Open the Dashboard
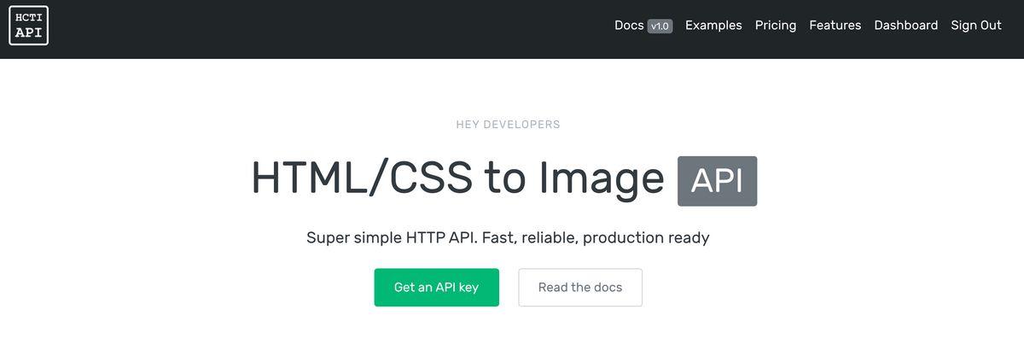Viewport: 1024px width, 356px height. coord(906,26)
